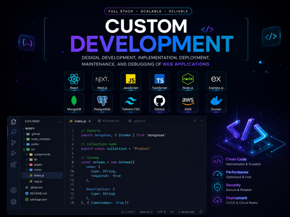Expand the lib folder
The height and width of the screenshot is (217, 290).
click(x=27, y=159)
